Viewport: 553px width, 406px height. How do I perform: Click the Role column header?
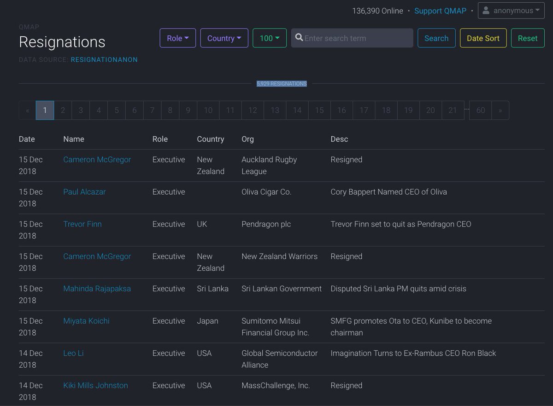point(160,139)
